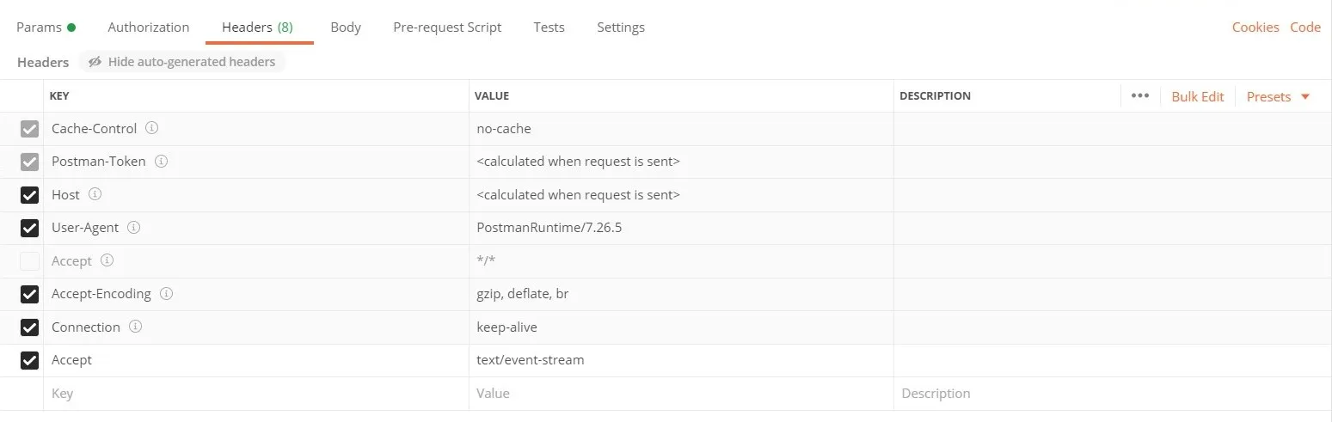Click info icon next to Host

click(x=95, y=194)
